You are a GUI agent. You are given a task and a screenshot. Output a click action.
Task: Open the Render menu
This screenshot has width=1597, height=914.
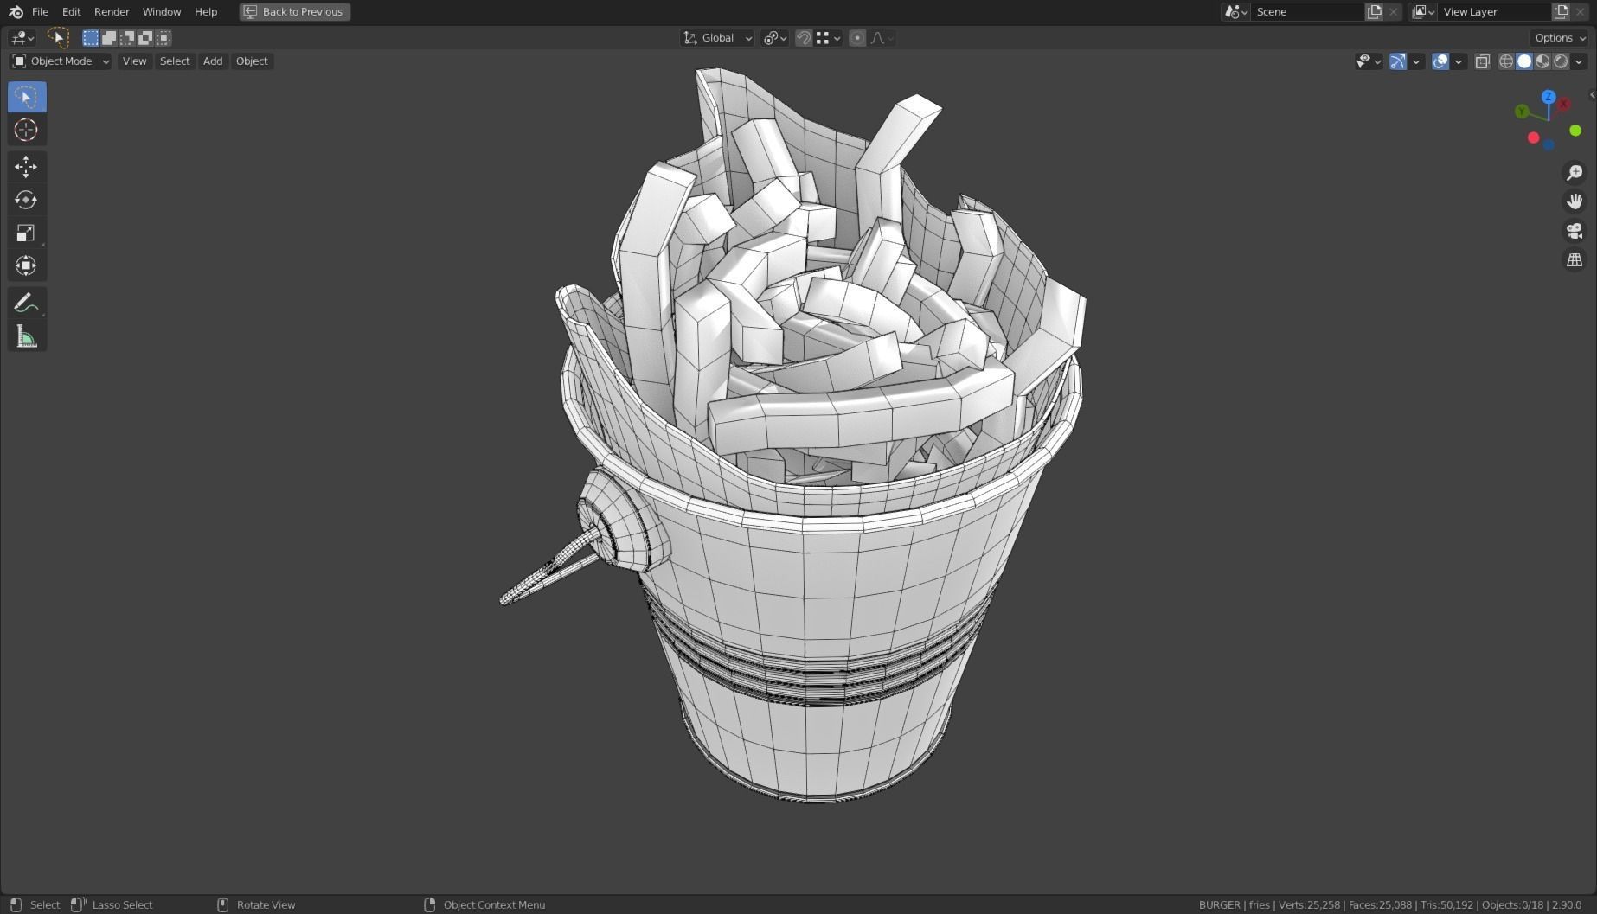[112, 12]
